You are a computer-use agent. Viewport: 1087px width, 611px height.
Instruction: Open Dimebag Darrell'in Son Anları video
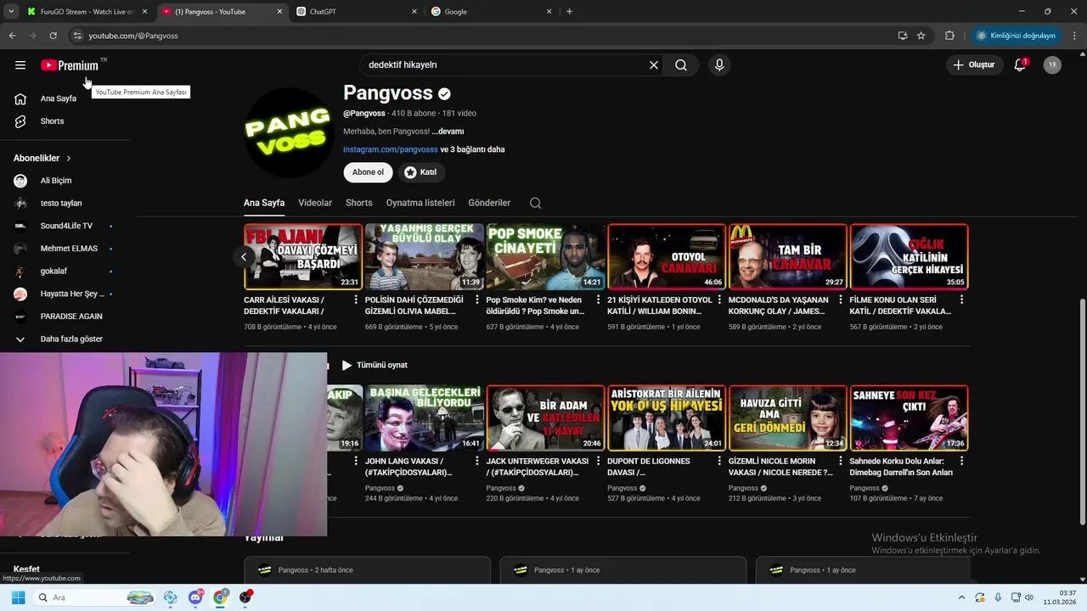[x=909, y=418]
